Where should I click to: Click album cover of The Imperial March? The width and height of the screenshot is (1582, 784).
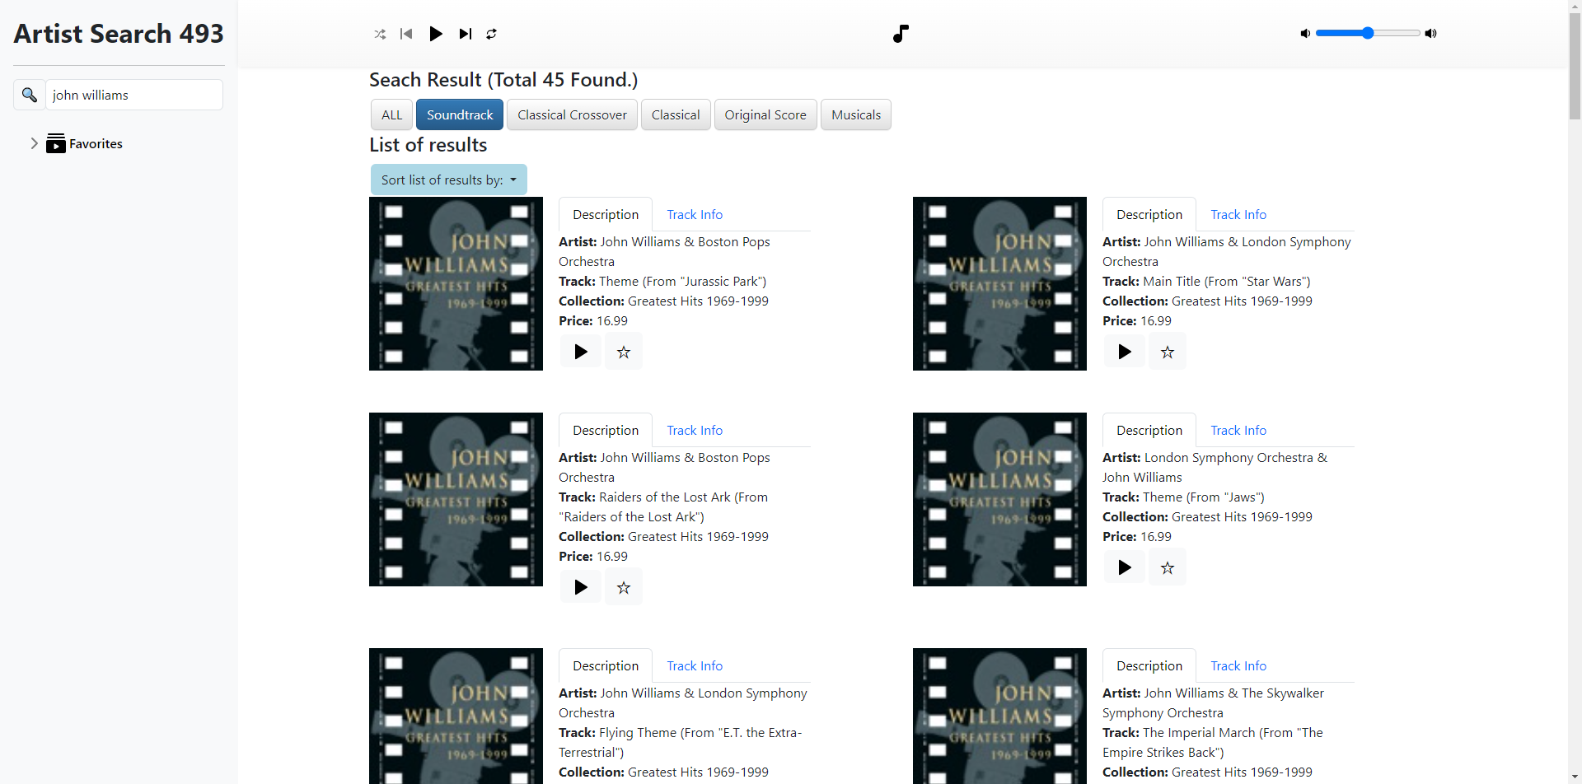pos(999,716)
